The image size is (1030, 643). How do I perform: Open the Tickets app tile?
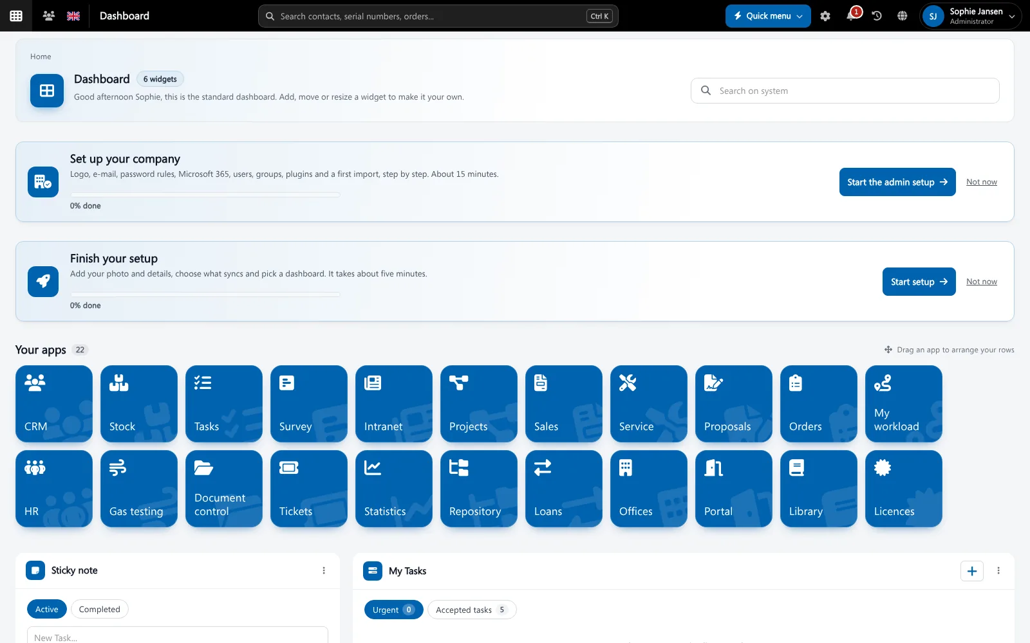309,489
